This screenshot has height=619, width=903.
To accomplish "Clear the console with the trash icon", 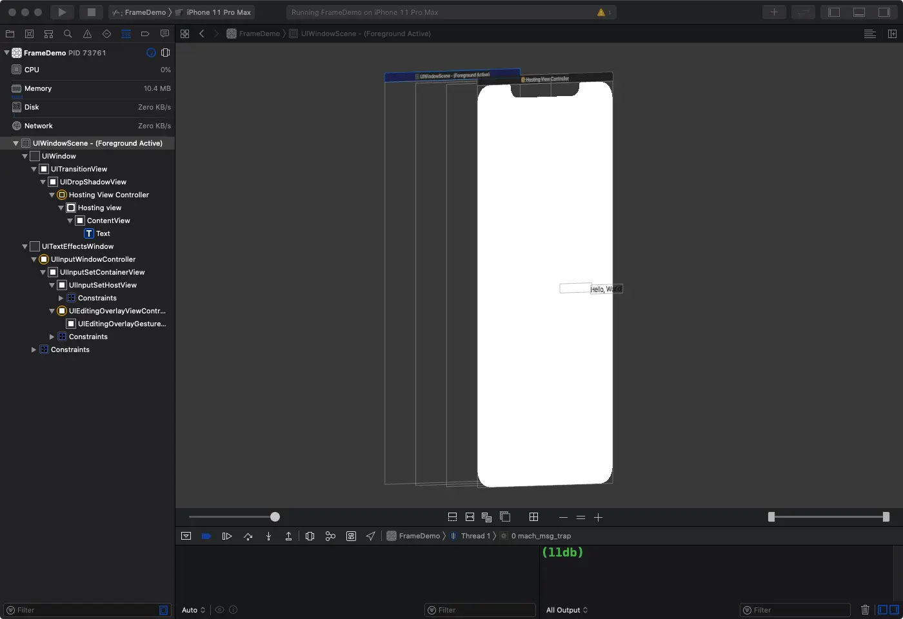I will [865, 609].
